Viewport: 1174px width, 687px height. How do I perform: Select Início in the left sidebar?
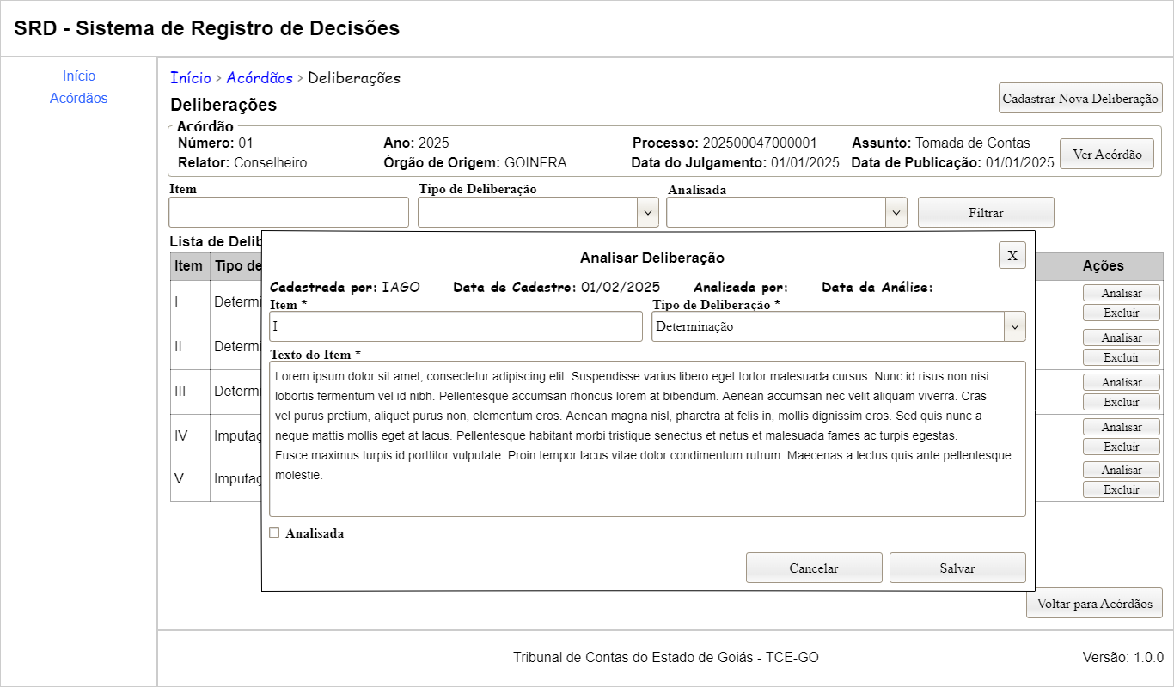[x=79, y=76]
